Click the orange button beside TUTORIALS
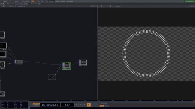195x109 pixels. click(33, 1)
